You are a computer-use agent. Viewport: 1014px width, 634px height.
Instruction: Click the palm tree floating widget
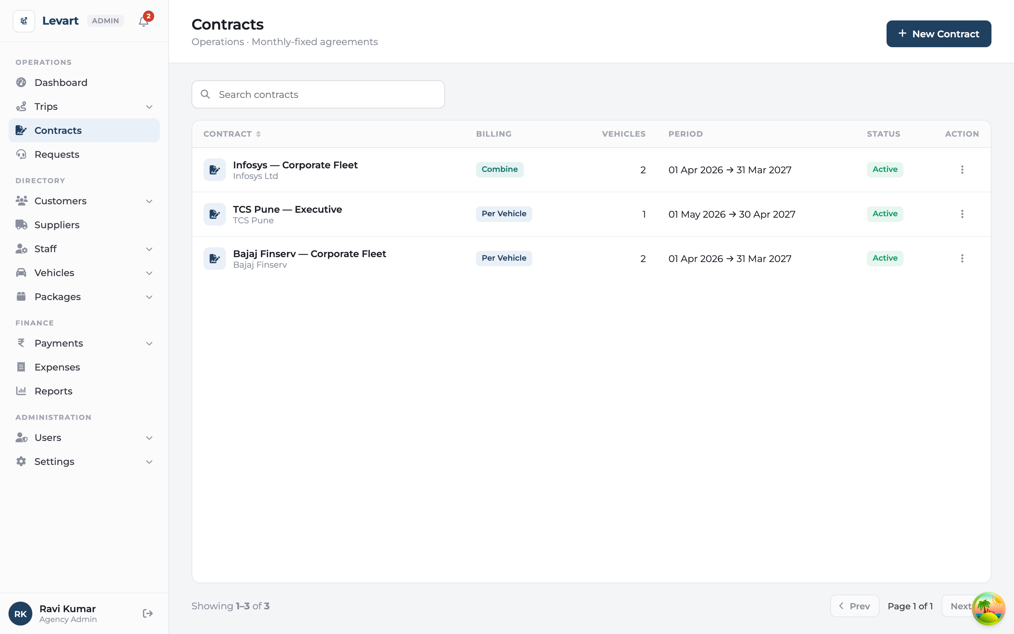click(x=988, y=608)
